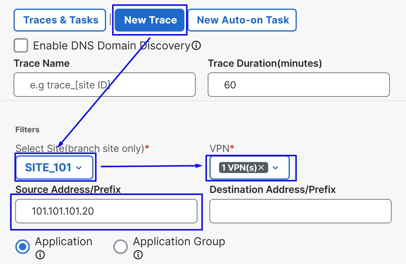406x264 pixels.
Task: Check the Enable DNS Domain Discovery checkbox
Action: pyautogui.click(x=20, y=45)
